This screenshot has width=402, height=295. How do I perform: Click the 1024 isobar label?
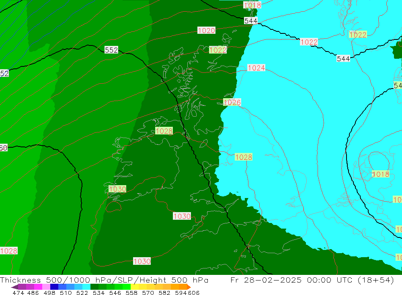[256, 68]
